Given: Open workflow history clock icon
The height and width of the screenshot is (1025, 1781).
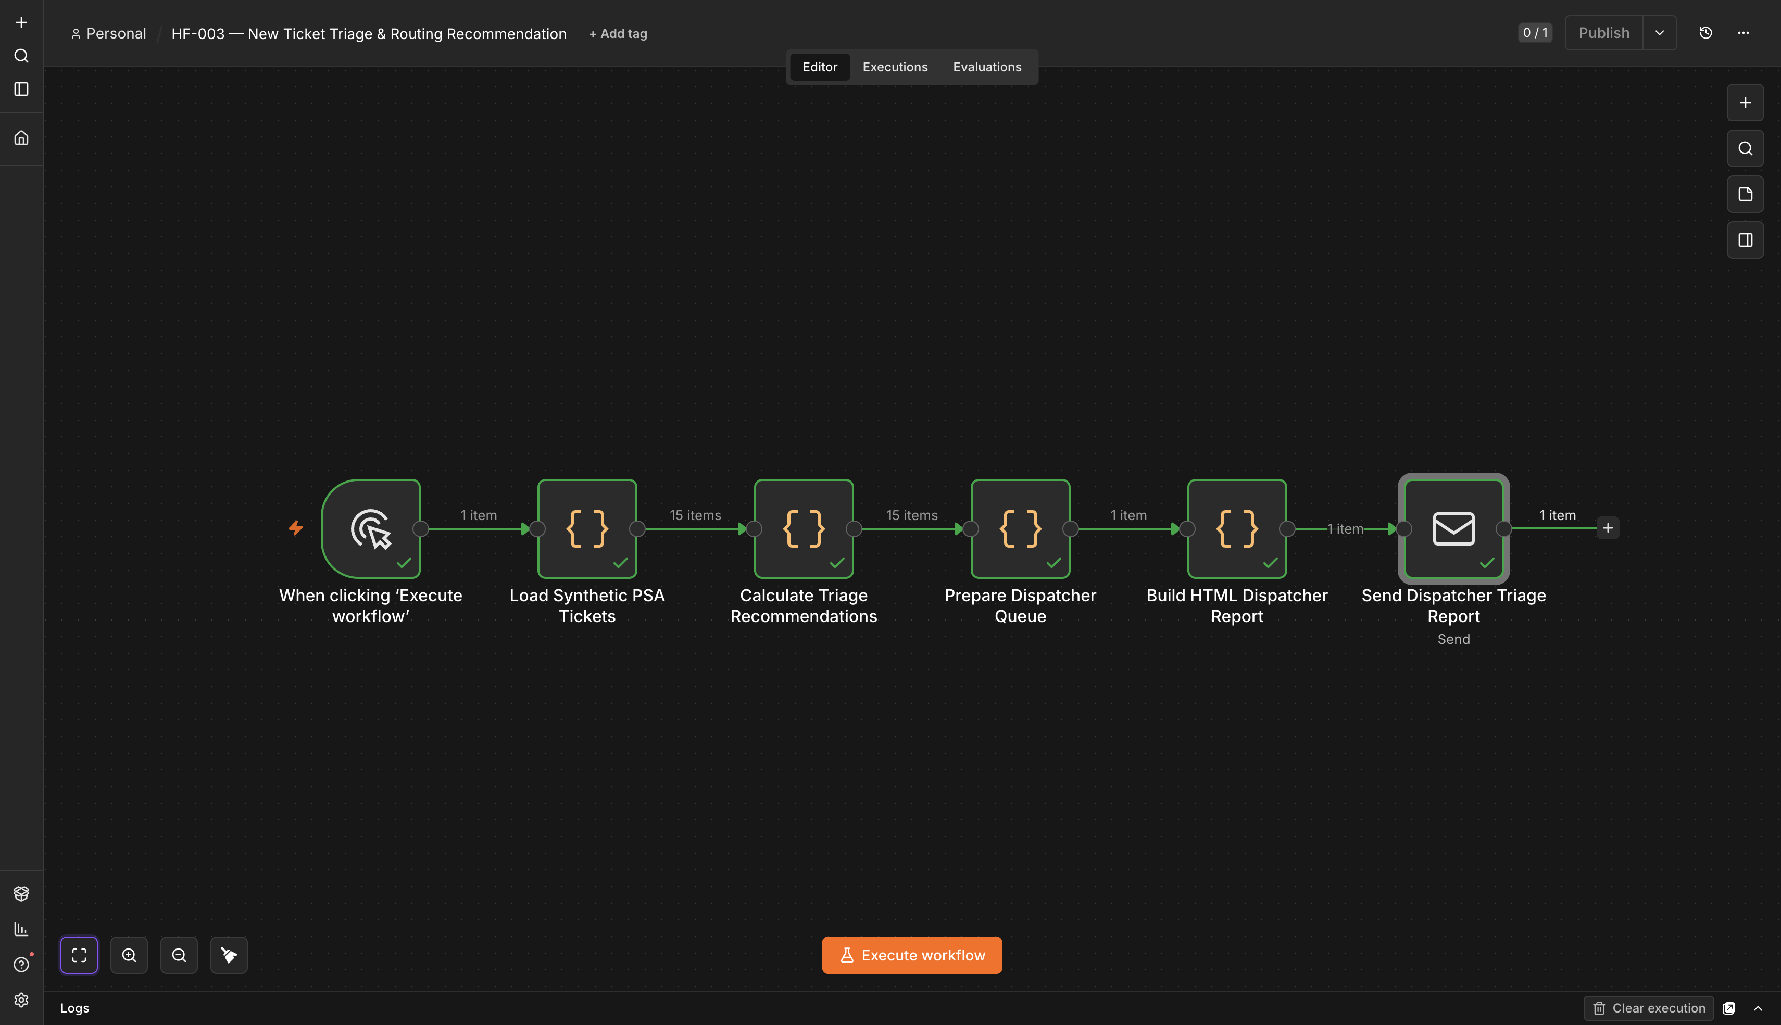Looking at the screenshot, I should 1705,33.
